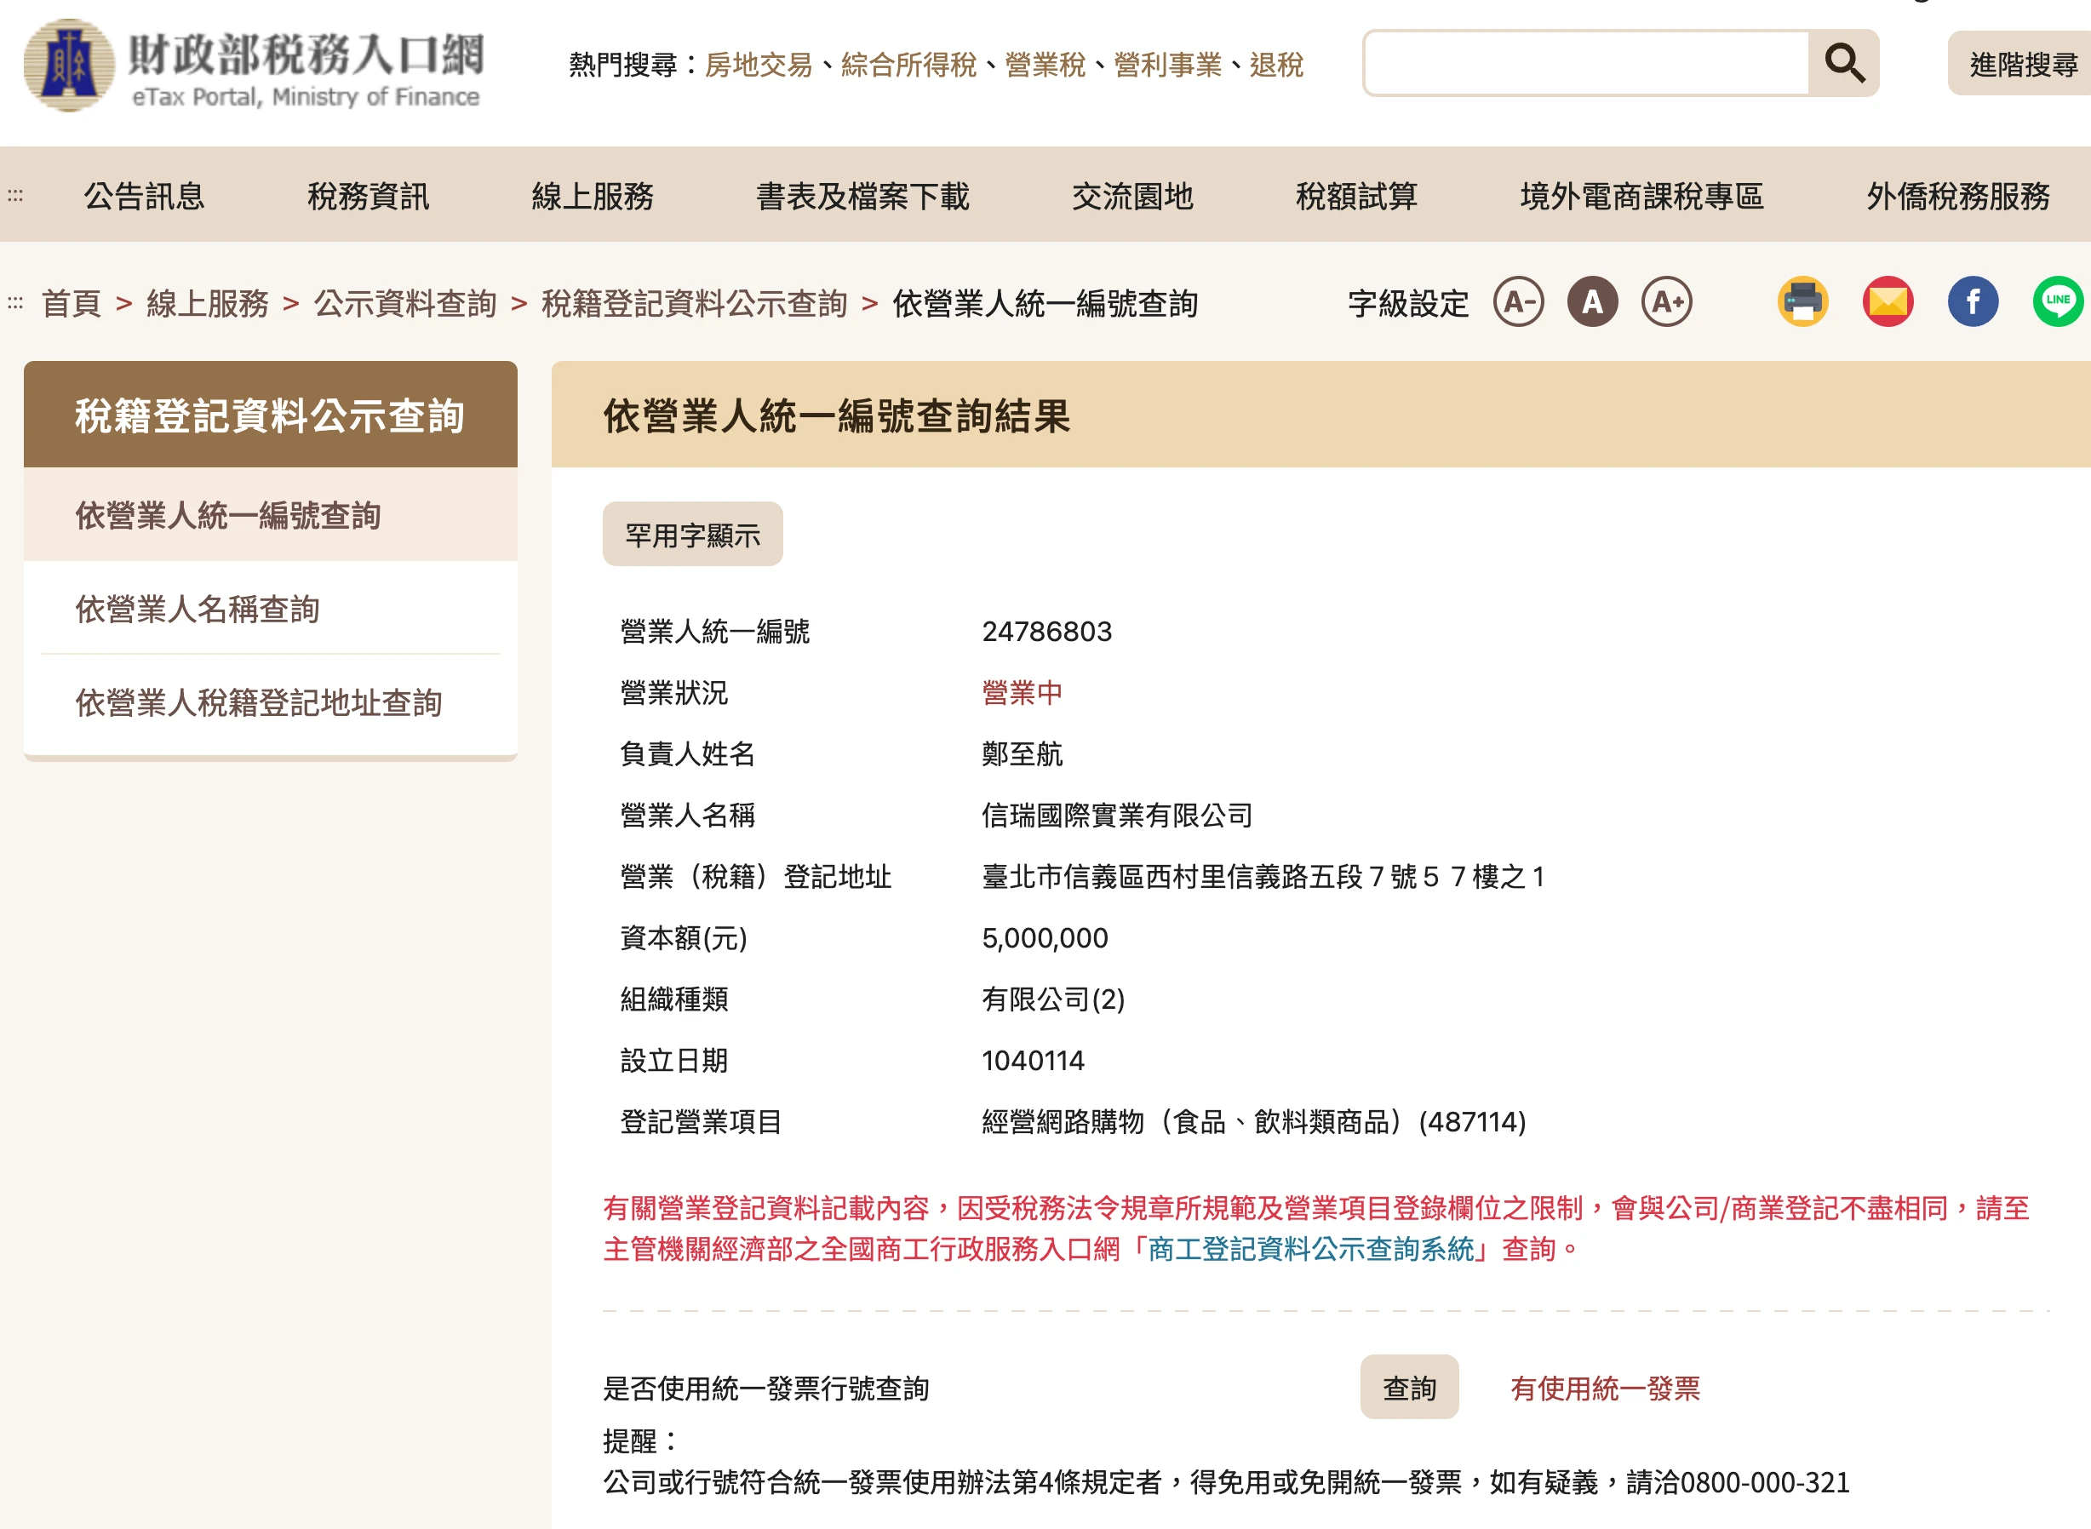Click hot search link 營利事業
The height and width of the screenshot is (1529, 2091).
coord(1167,65)
